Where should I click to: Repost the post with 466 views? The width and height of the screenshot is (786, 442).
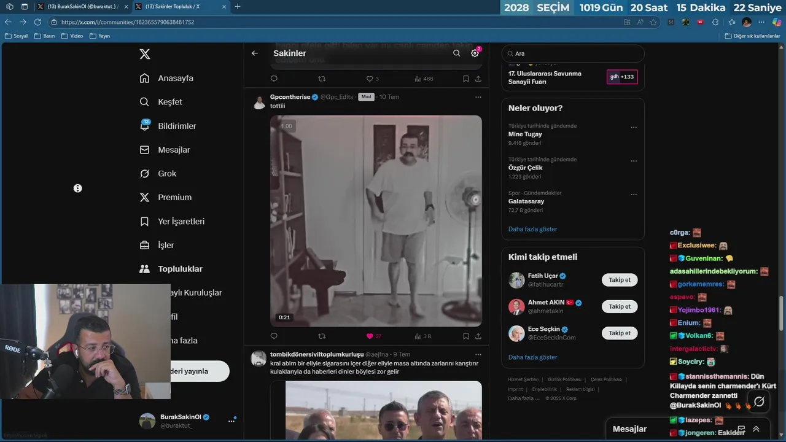(x=322, y=79)
